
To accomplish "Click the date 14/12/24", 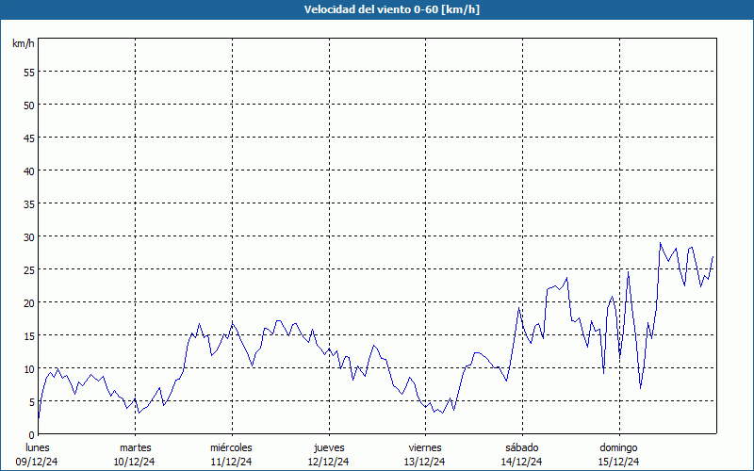I will coord(522,462).
